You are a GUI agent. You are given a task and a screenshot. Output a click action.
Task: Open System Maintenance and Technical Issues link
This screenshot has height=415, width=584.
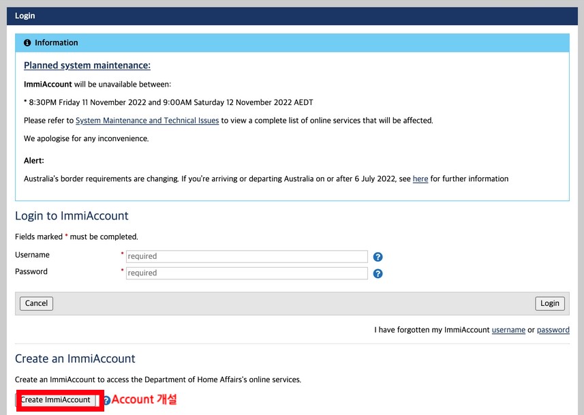pyautogui.click(x=147, y=121)
